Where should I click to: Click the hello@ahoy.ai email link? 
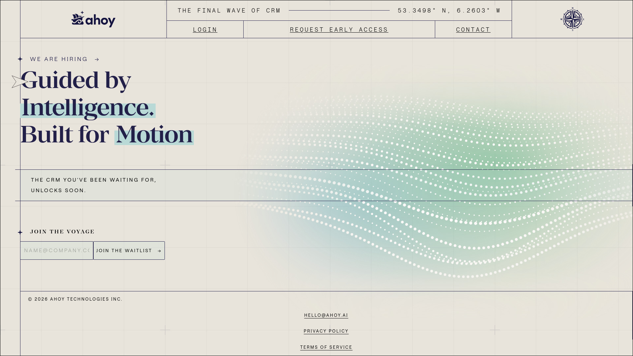tap(326, 315)
